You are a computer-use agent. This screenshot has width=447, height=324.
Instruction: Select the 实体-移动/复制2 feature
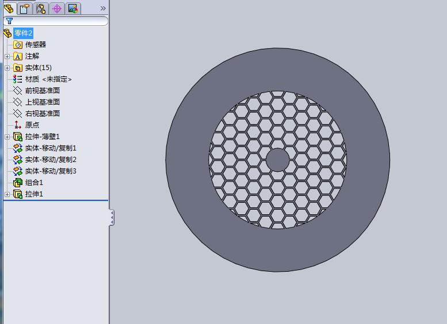click(51, 160)
